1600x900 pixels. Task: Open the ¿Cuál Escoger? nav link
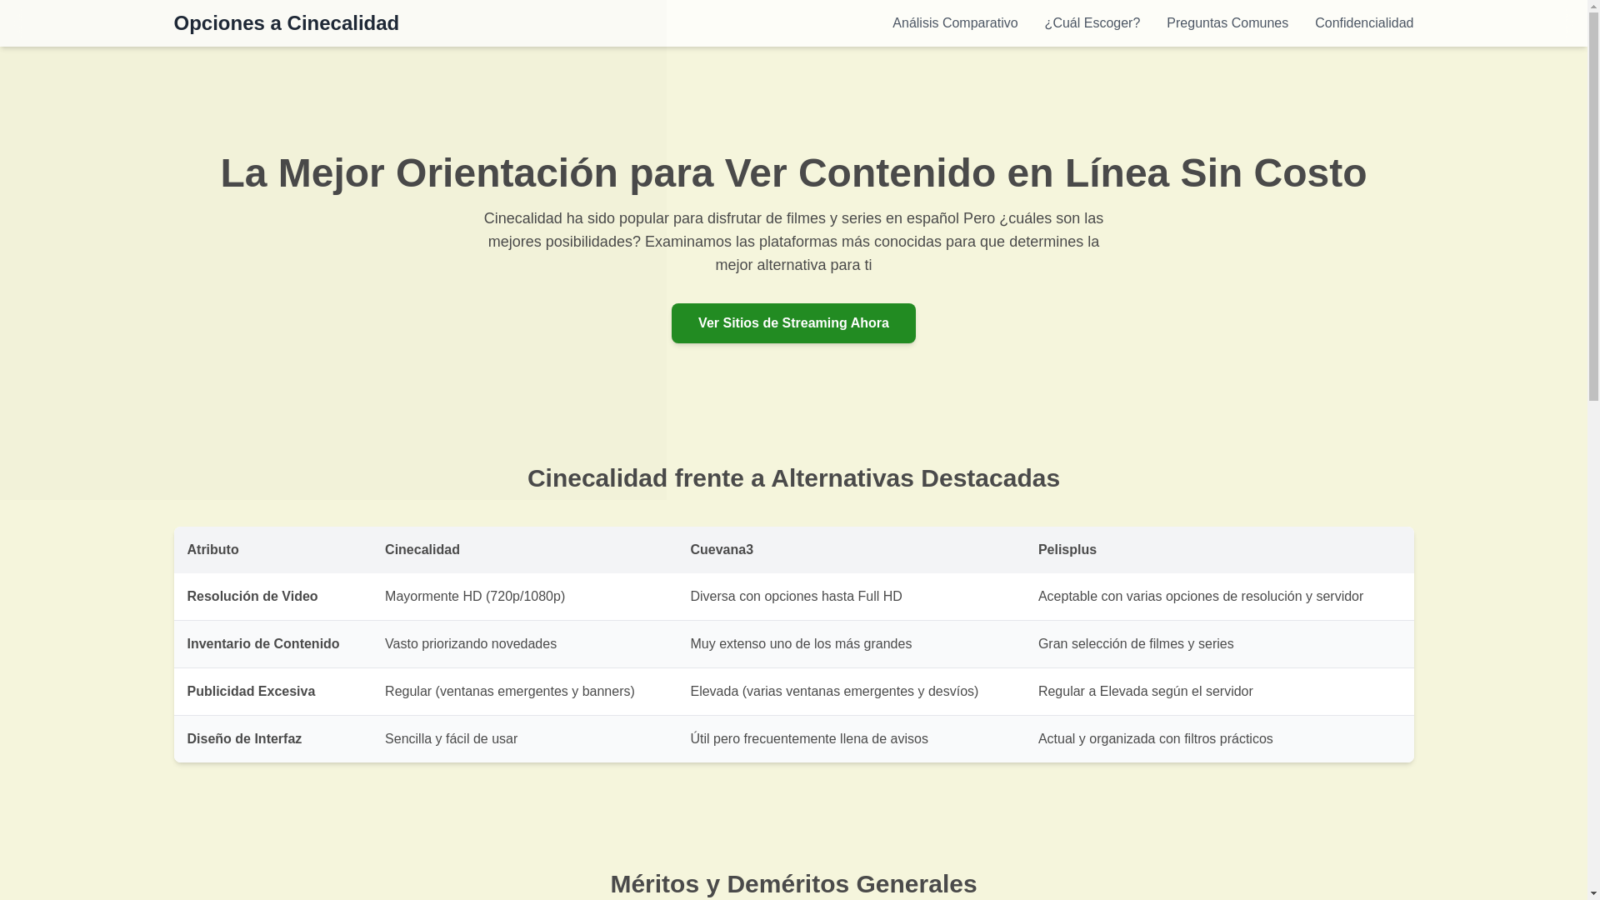[x=1092, y=23]
